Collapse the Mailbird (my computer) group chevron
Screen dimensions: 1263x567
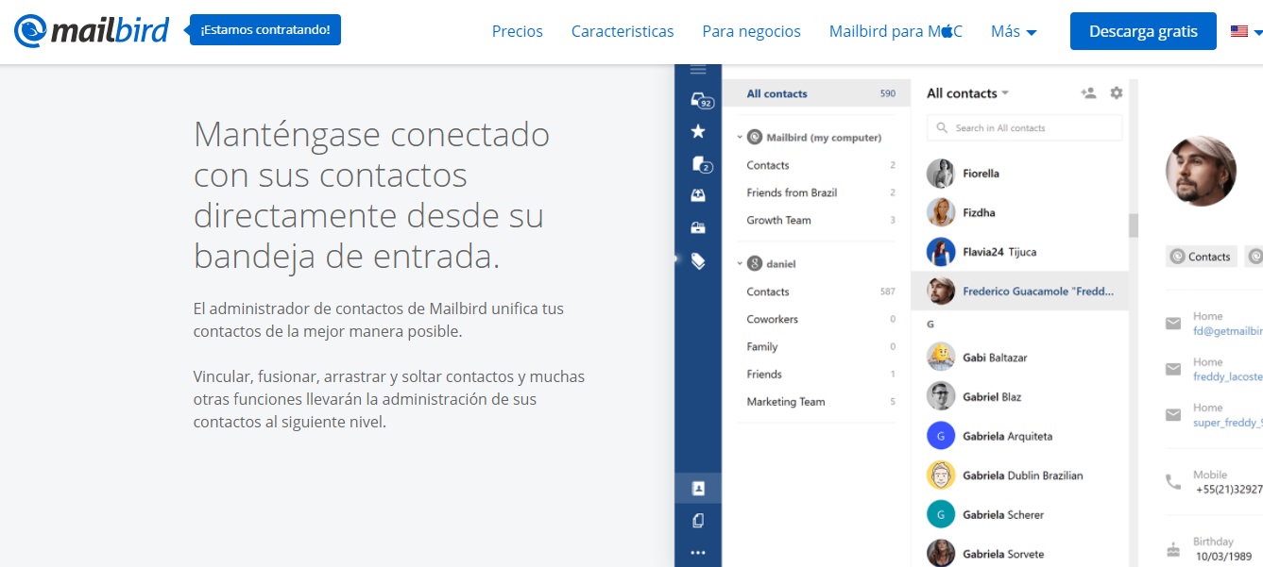[x=740, y=137]
